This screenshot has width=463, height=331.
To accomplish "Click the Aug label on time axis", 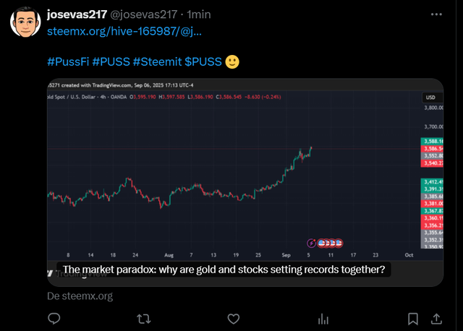I will pos(169,255).
